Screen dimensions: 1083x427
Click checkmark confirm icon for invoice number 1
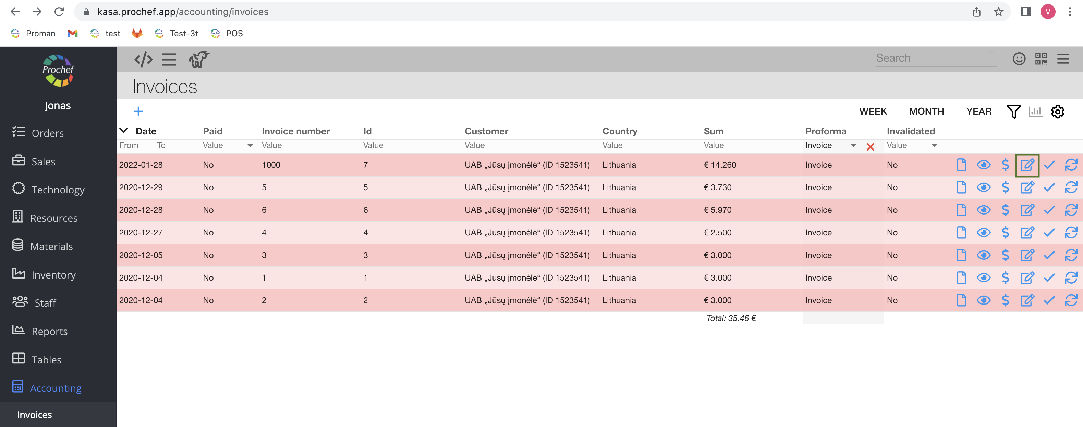[1049, 278]
